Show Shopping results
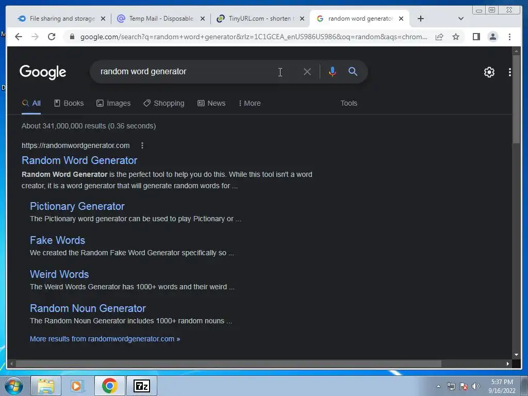The height and width of the screenshot is (396, 528). (x=163, y=103)
